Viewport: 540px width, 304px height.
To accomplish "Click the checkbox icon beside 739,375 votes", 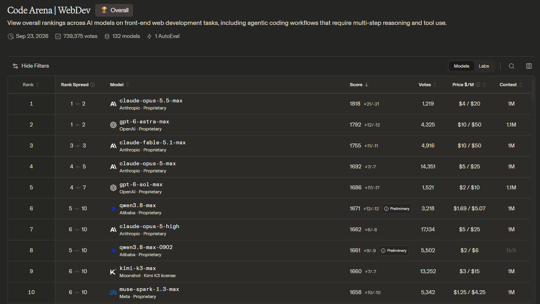I will pyautogui.click(x=58, y=36).
